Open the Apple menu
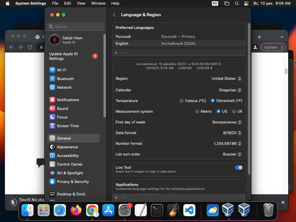This screenshot has width=296, height=222. (x=8, y=3)
